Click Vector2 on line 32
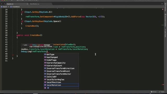This screenshot has height=94, width=167. pyautogui.click(x=90, y=17)
